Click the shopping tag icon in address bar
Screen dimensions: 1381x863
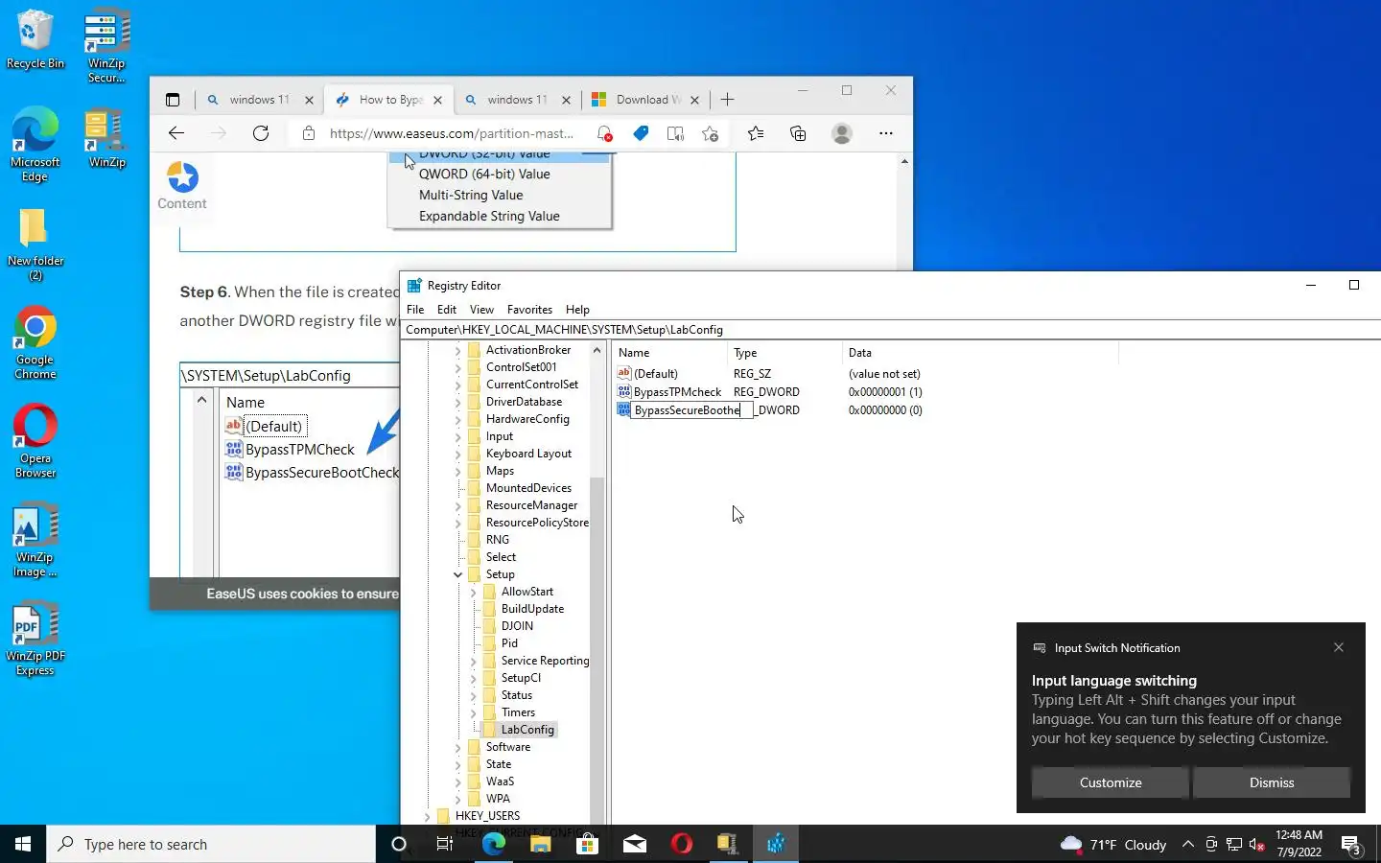click(x=641, y=133)
